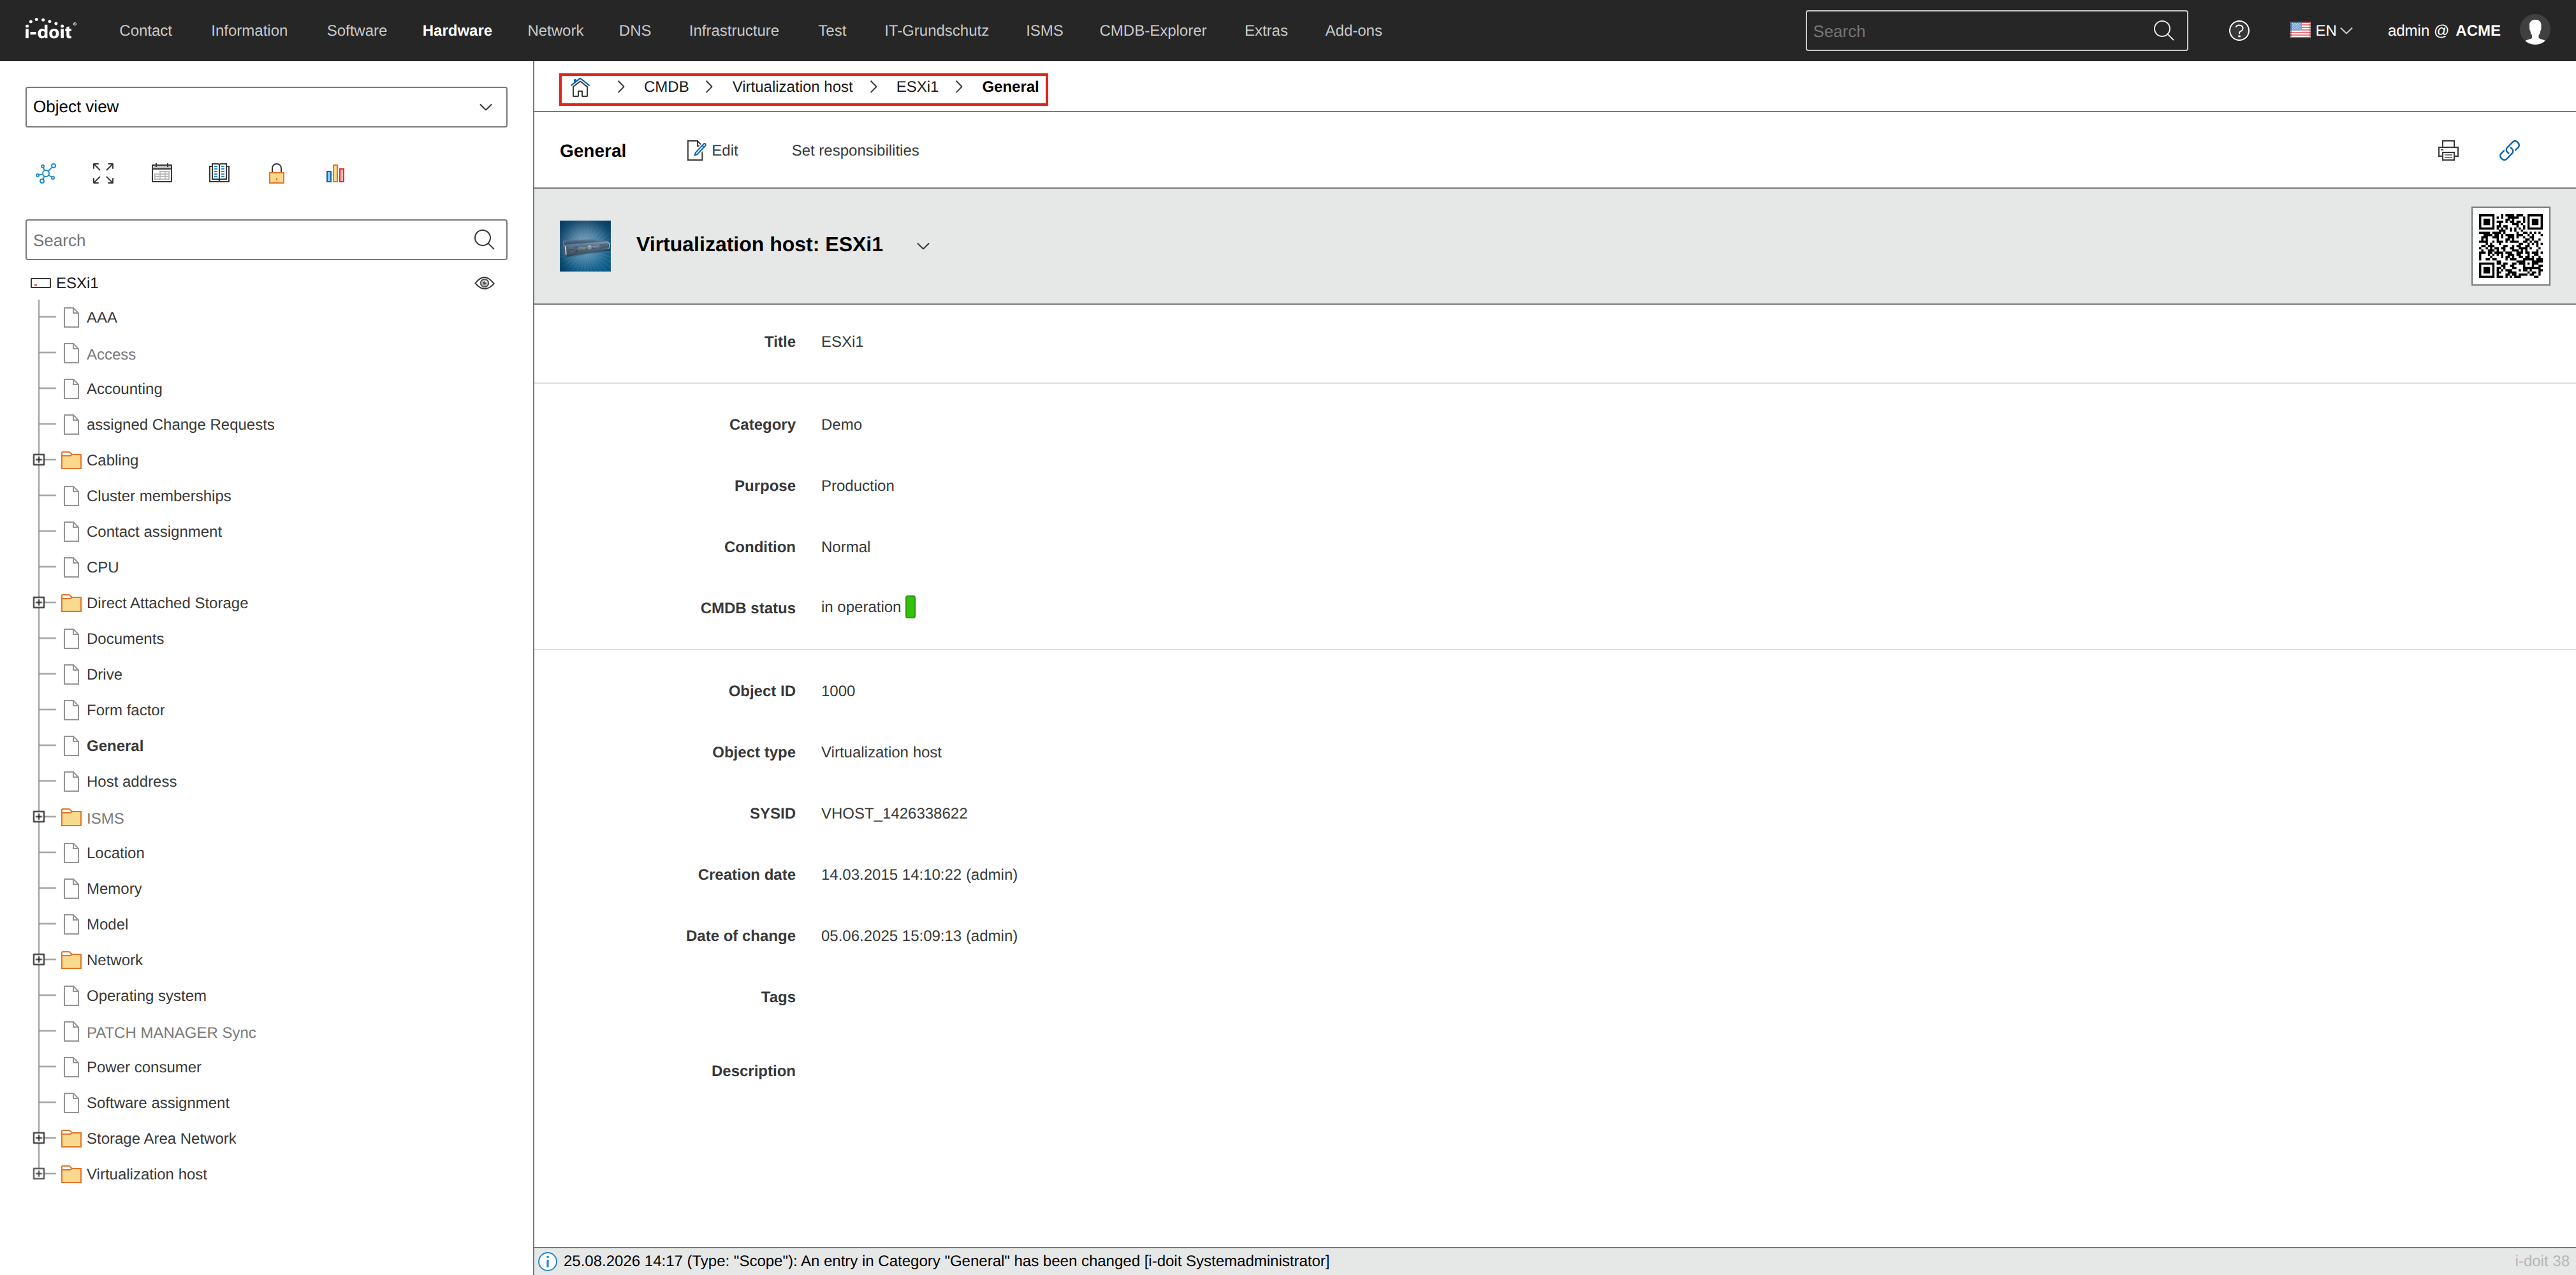Open the Infrastructure menu
Screen dimensions: 2576x1275
pyautogui.click(x=734, y=31)
